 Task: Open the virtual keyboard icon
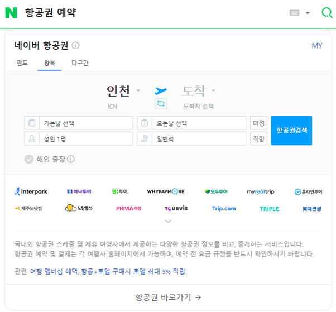(x=295, y=13)
